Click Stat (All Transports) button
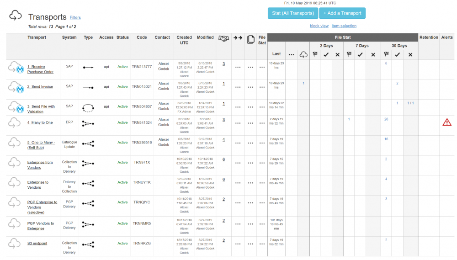Screen dimensions: 457x260 pos(292,13)
